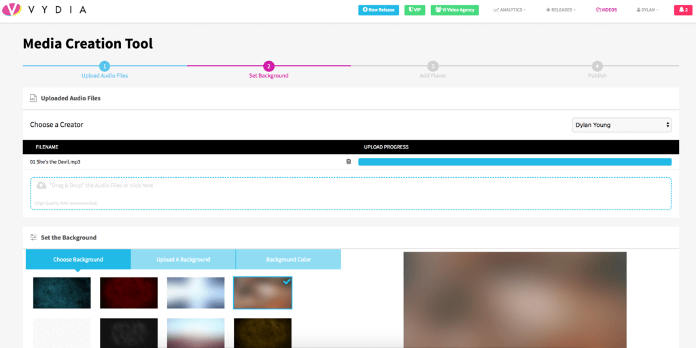696x348 pixels.
Task: Expand the Releases menu
Action: click(561, 9)
